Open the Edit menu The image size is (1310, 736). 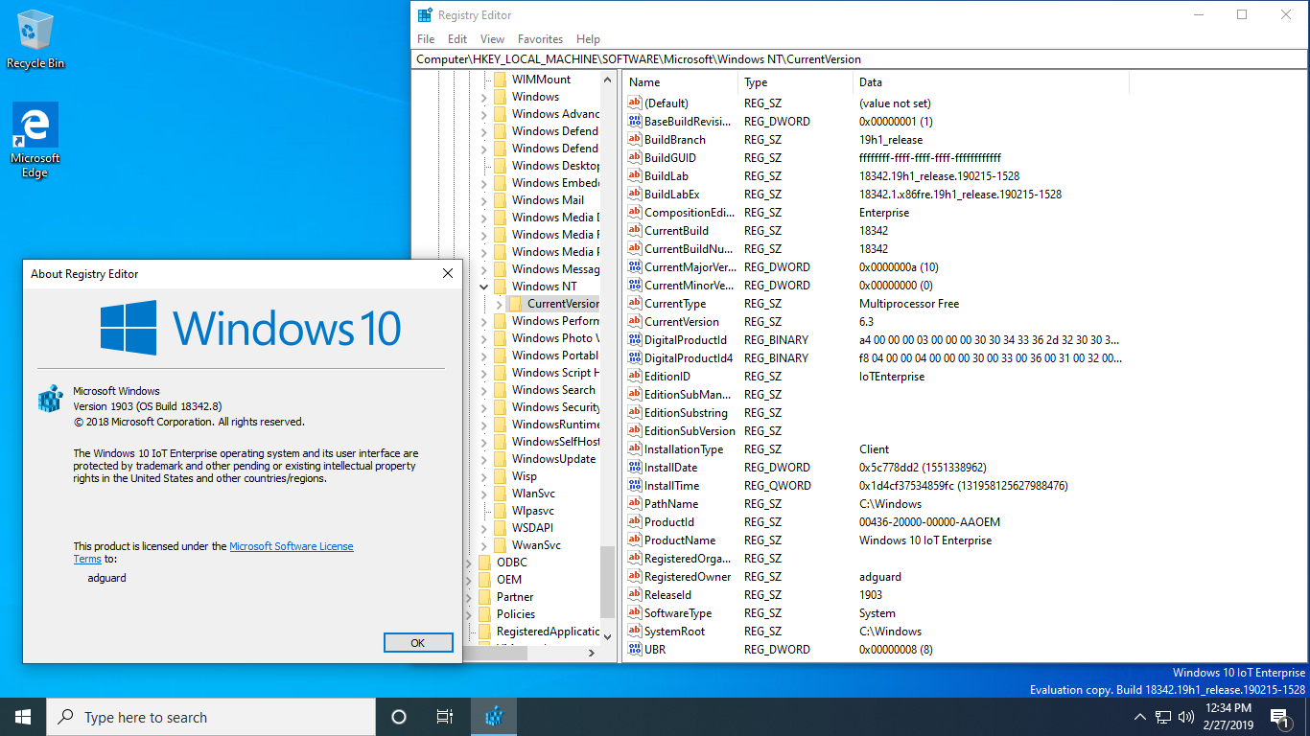coord(457,39)
